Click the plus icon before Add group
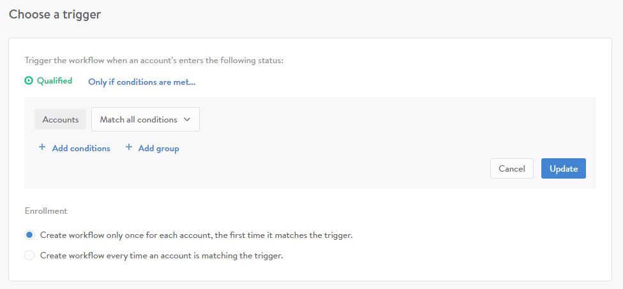 [x=129, y=147]
